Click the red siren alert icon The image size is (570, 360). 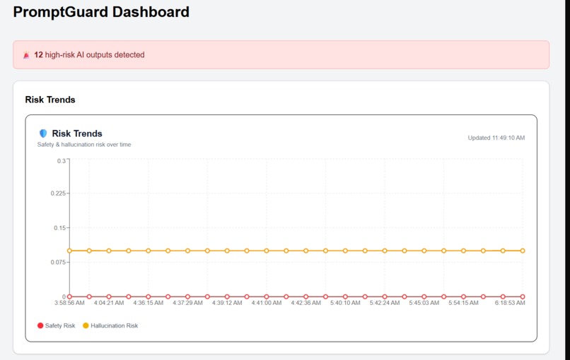pyautogui.click(x=26, y=55)
